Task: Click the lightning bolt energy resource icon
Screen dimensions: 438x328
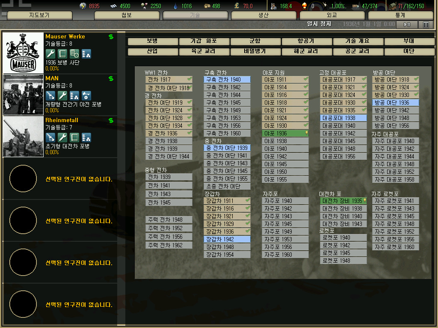Action: tap(83, 6)
